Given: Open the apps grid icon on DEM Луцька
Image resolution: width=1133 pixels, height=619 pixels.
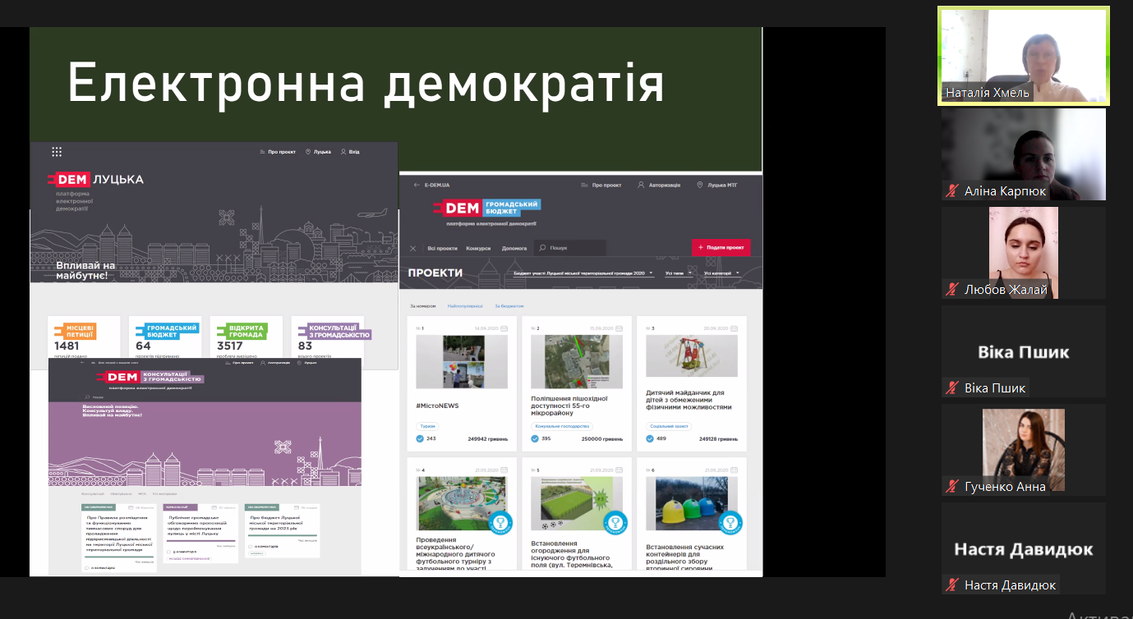Looking at the screenshot, I should 56,152.
